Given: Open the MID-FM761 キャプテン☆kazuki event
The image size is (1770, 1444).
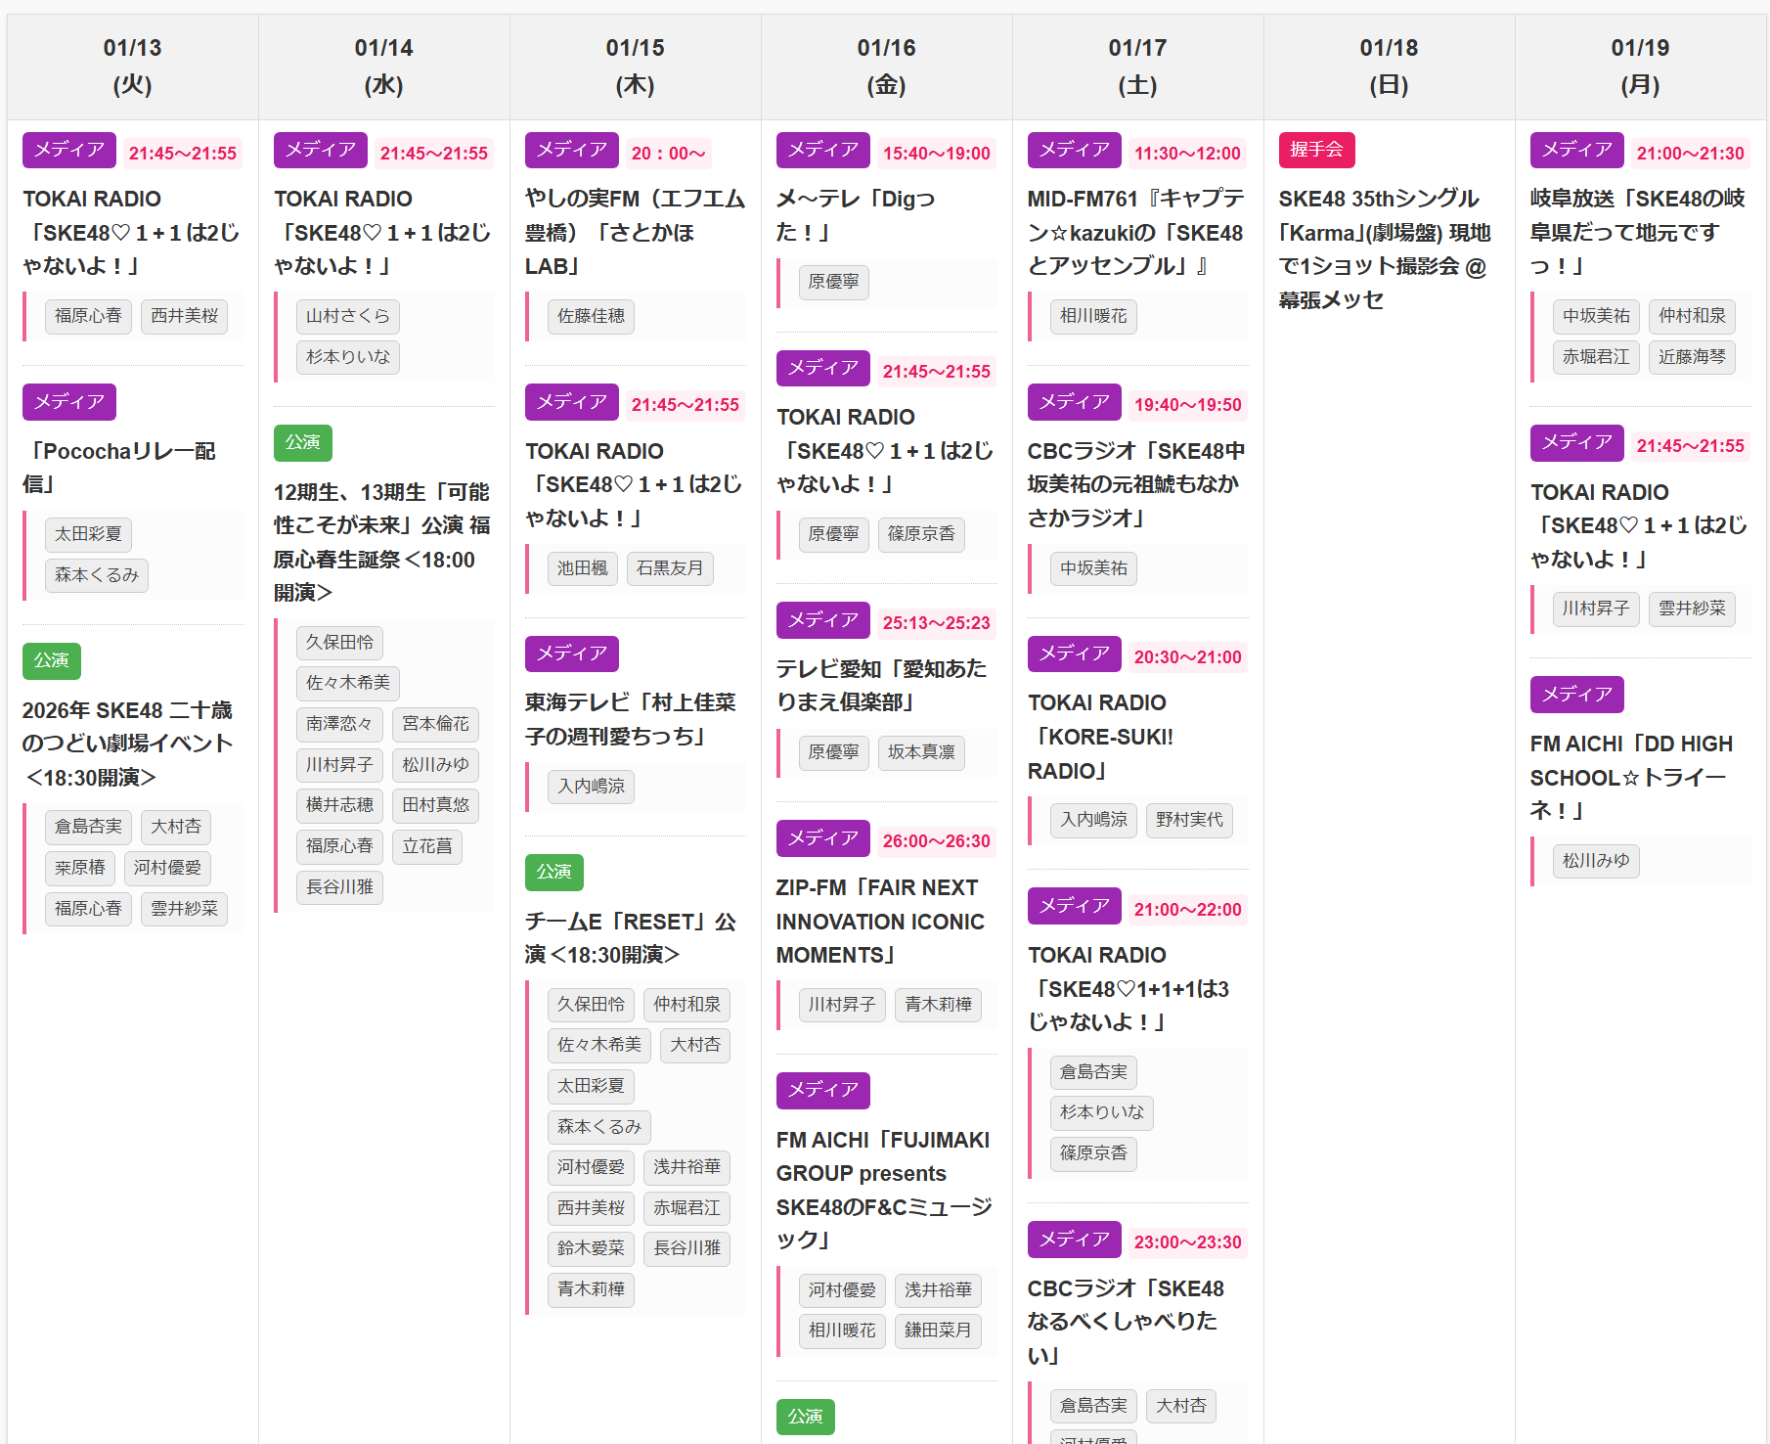Looking at the screenshot, I should (x=1135, y=232).
